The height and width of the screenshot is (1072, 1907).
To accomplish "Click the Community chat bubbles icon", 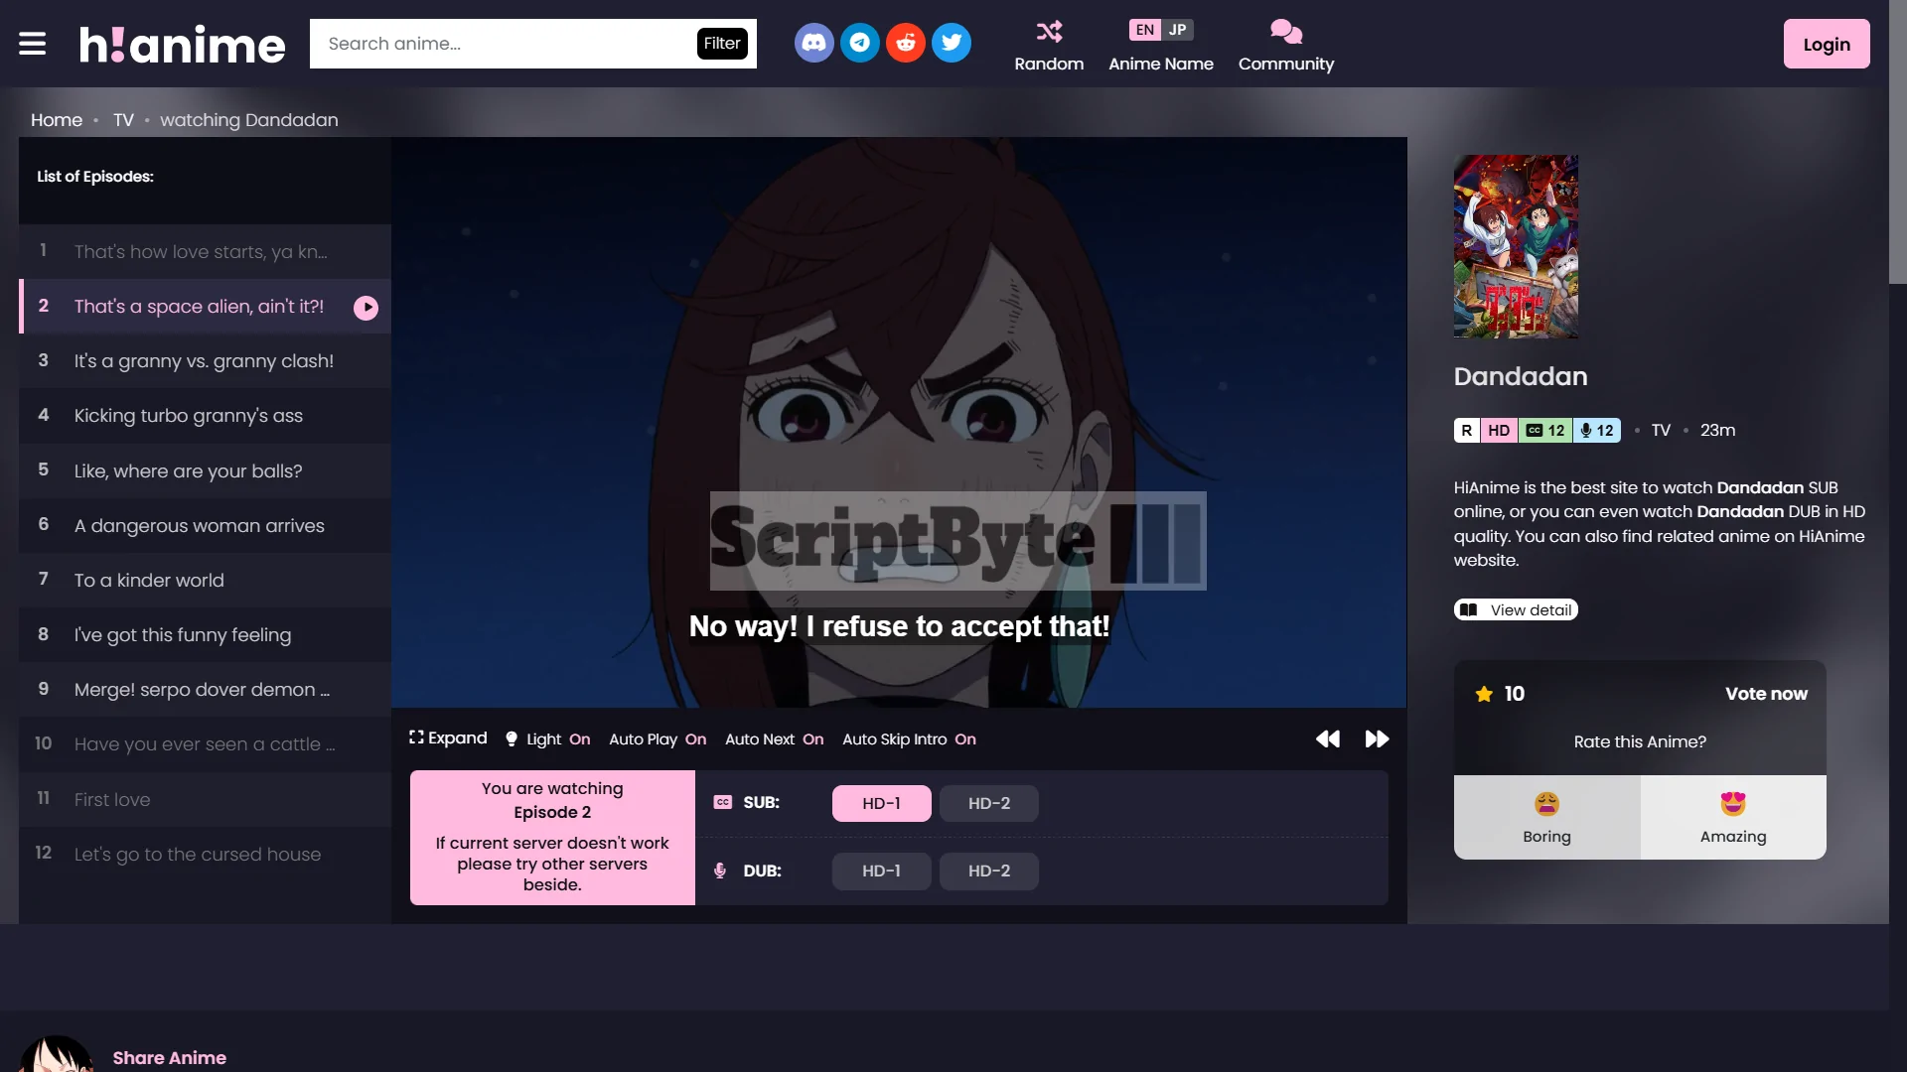I will [1285, 32].
